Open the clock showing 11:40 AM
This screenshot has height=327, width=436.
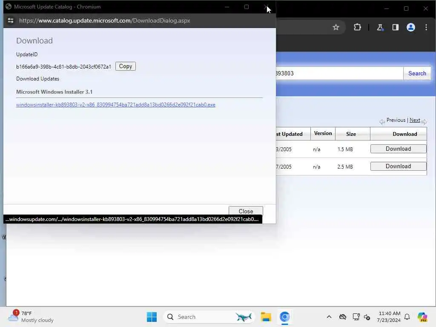click(389, 317)
